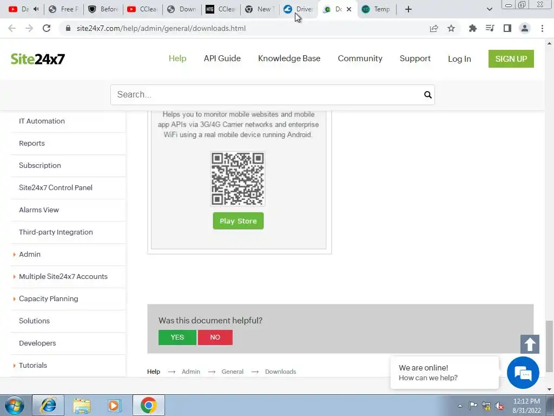
Task: Close the active Downloads tab
Action: 349,9
